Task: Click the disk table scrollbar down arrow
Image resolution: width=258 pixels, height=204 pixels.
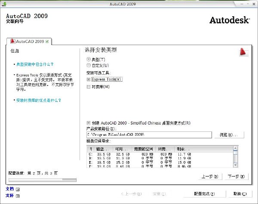Action: [x=236, y=165]
